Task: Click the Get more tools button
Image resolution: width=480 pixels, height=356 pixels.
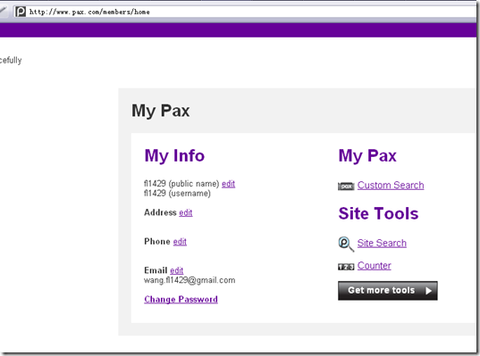Action: [388, 291]
